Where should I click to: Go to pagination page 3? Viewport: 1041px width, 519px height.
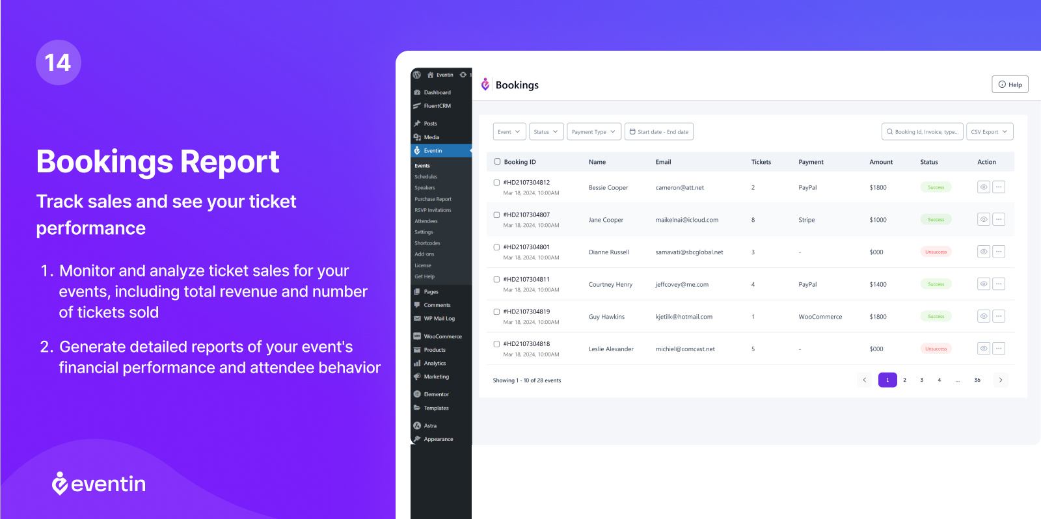[922, 380]
